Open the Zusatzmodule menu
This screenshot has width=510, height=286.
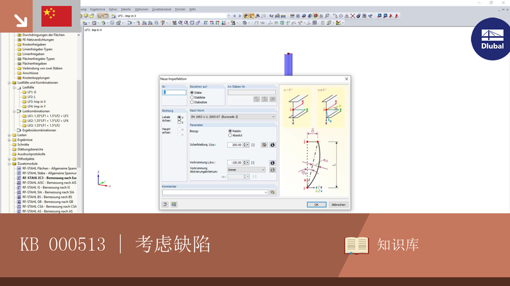coord(162,9)
